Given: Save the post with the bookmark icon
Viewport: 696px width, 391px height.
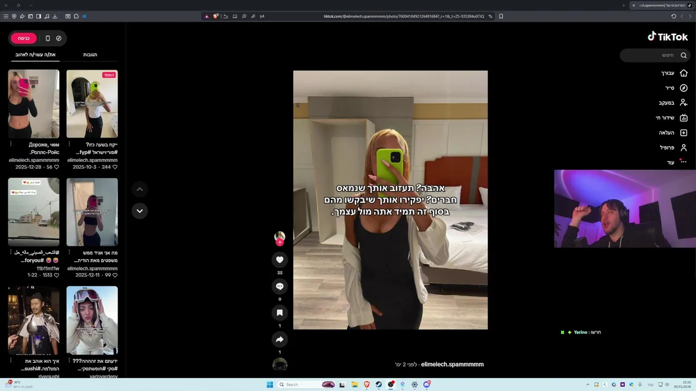Looking at the screenshot, I should 279,313.
